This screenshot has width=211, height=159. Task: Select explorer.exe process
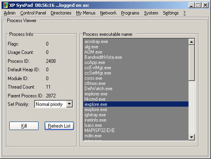point(136,94)
